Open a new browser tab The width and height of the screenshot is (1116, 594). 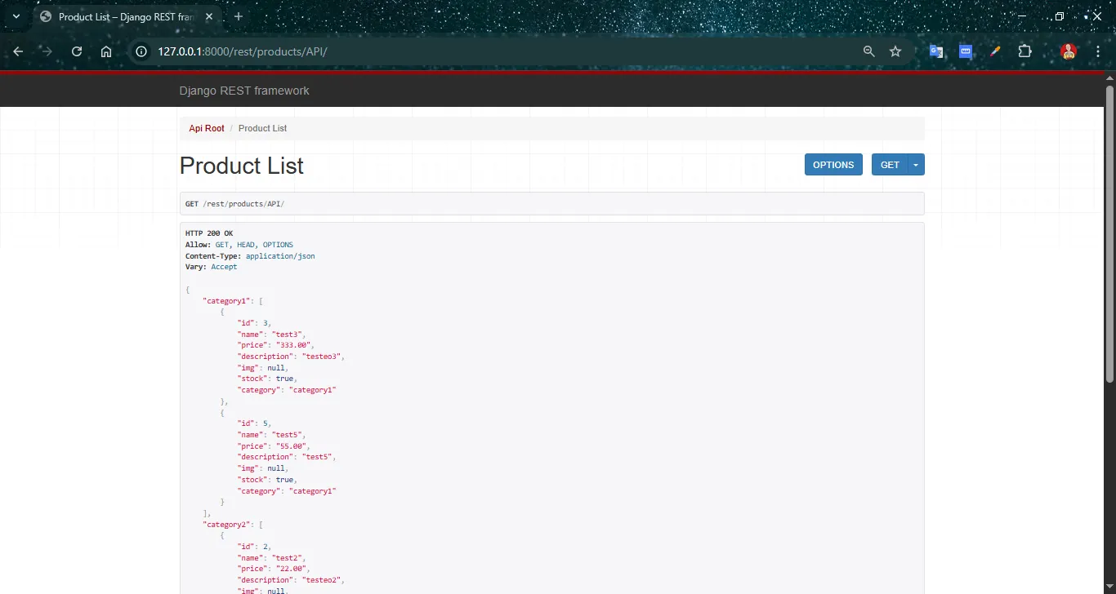[x=237, y=16]
